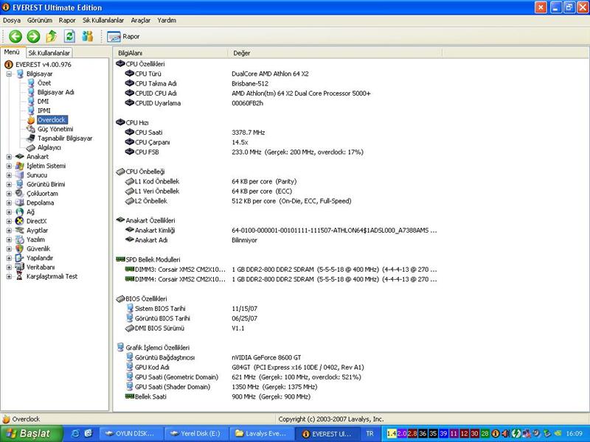This screenshot has height=442, width=590.
Task: Click the green Back arrow toolbar icon
Action: point(15,36)
